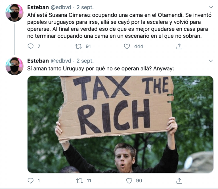The width and height of the screenshot is (218, 189).
Task: Reply to the Uruguay tweet with 1 reply
Action: pos(31,181)
